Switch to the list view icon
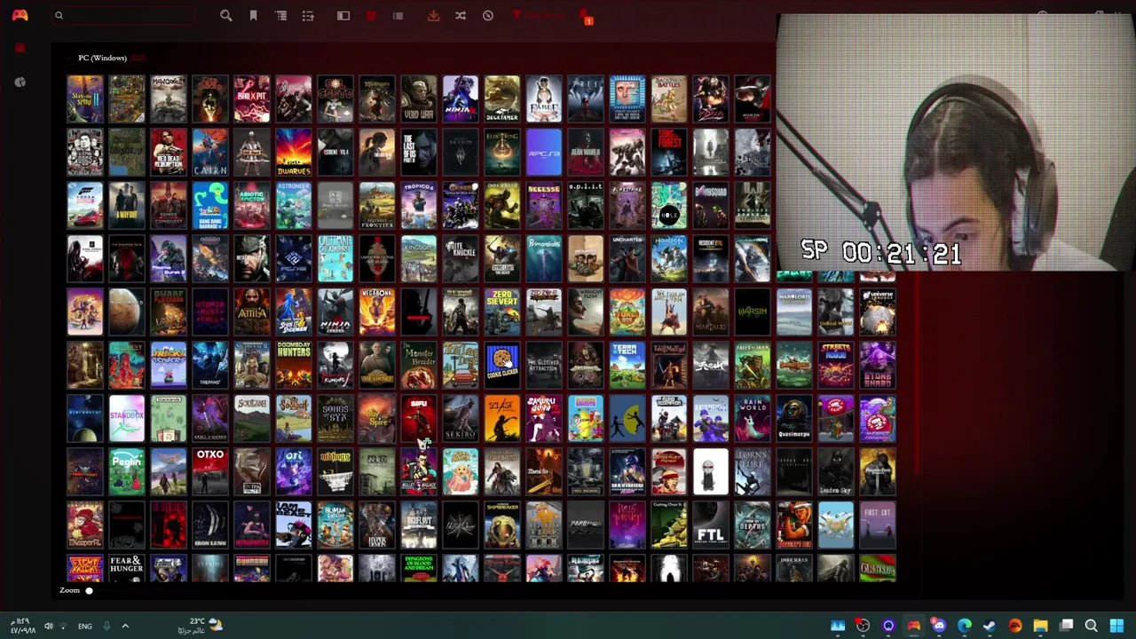Viewport: 1136px width, 639px height. click(398, 15)
